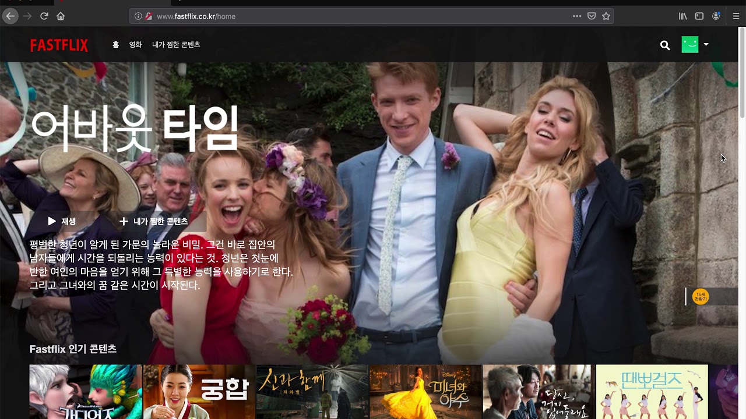Open the 영화 menu item
This screenshot has height=419, width=746.
click(135, 45)
